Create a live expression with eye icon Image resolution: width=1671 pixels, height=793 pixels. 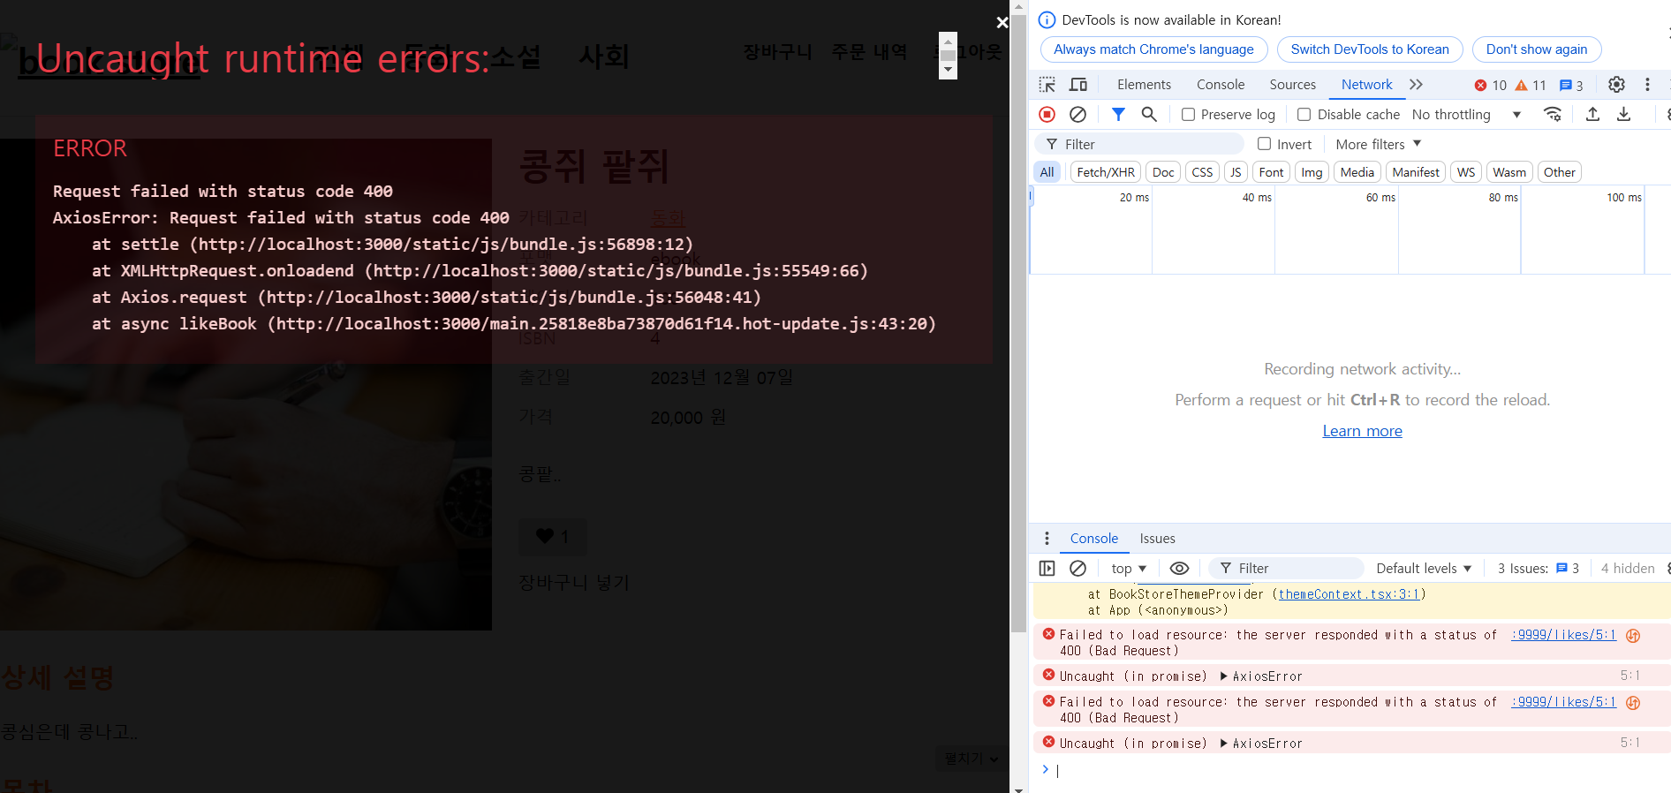pos(1179,569)
